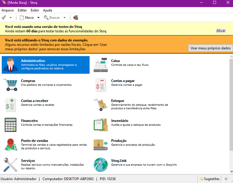Select the Serviços title text

point(28,161)
